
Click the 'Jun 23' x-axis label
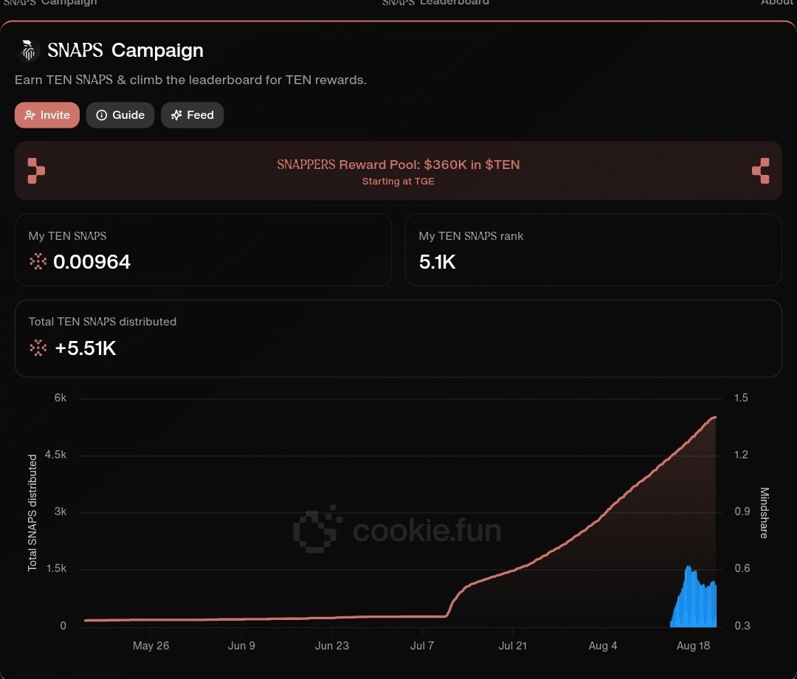coord(331,646)
